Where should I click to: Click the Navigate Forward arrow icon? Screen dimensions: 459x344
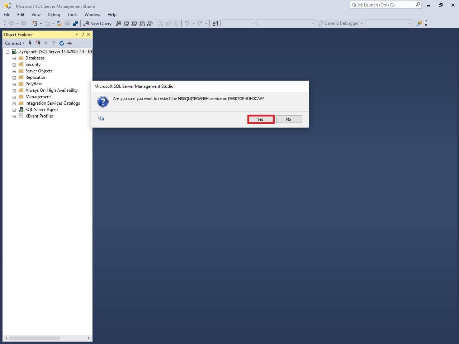tap(24, 23)
